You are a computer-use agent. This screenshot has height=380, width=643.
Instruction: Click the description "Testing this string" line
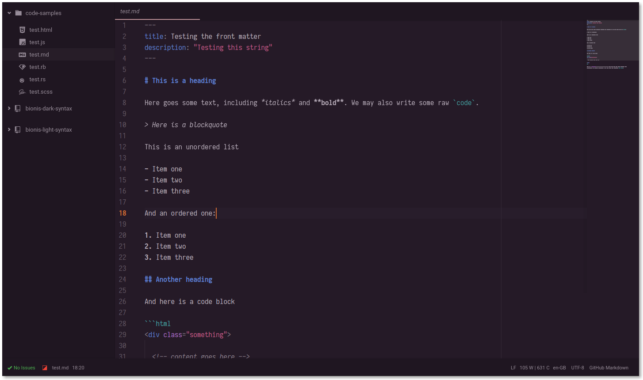click(x=208, y=47)
